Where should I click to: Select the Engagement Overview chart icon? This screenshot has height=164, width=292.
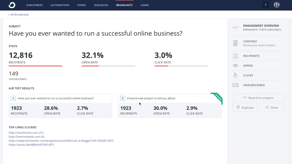235,28
